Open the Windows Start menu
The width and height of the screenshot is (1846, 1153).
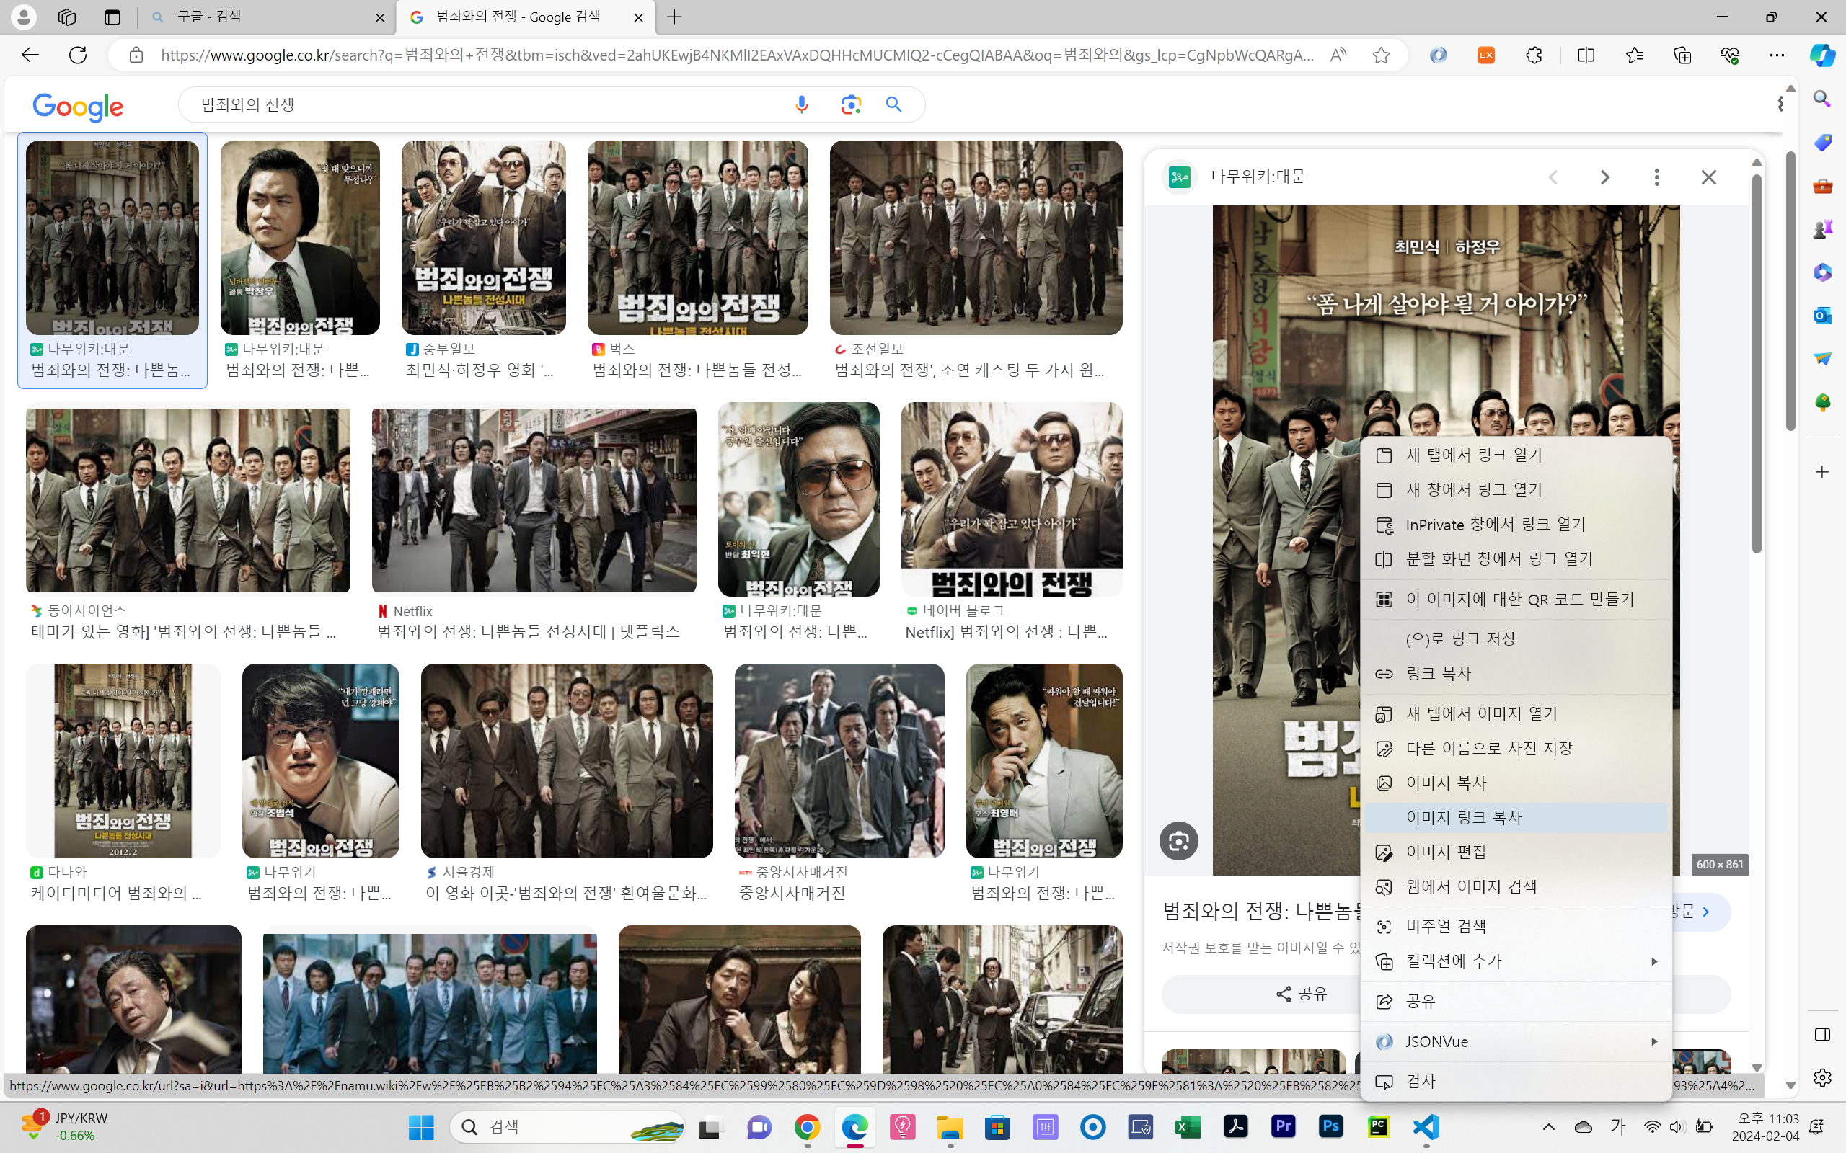tap(421, 1126)
